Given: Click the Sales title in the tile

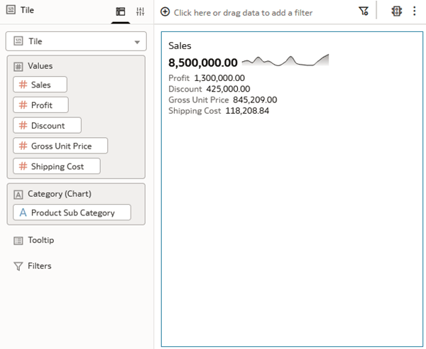Looking at the screenshot, I should (180, 45).
